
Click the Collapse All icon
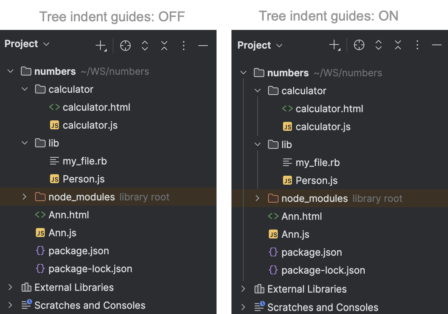point(164,45)
